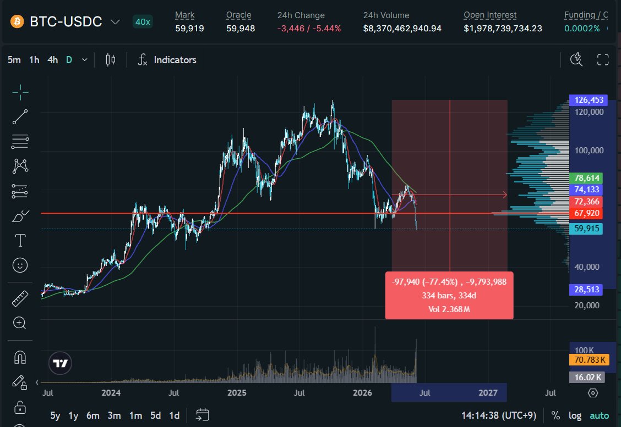The width and height of the screenshot is (621, 427).
Task: Click the 67,920 horizontal line price label
Action: coord(586,213)
